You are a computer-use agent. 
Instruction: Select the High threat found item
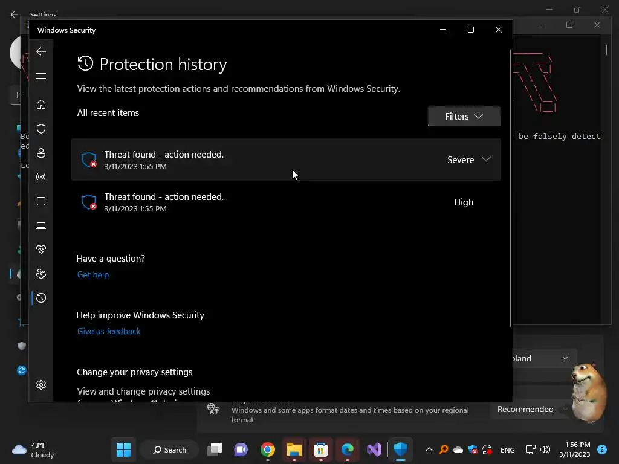(286, 202)
